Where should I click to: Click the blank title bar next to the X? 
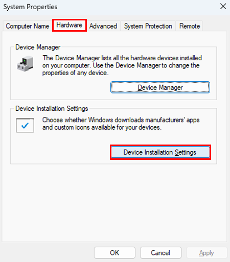click(x=136, y=7)
